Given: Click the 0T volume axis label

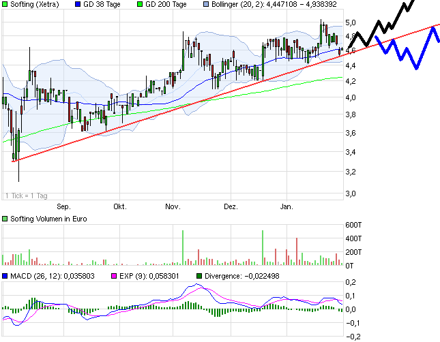Looking at the screenshot, I should [x=350, y=266].
